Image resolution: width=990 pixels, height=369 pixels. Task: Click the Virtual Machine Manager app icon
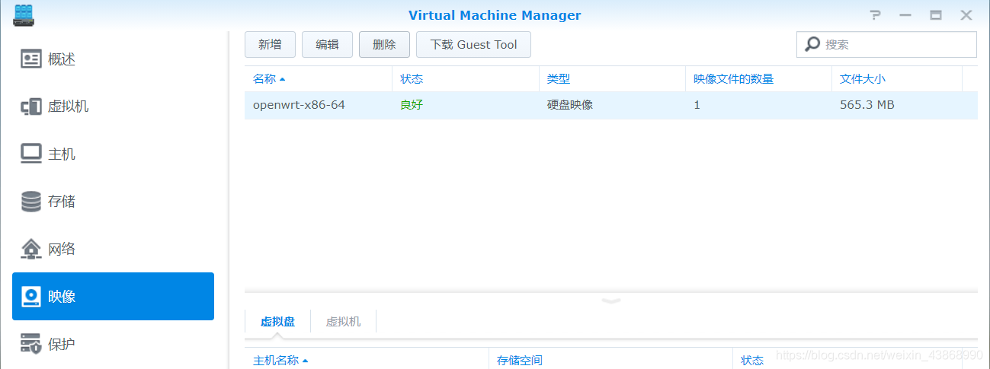tap(23, 14)
